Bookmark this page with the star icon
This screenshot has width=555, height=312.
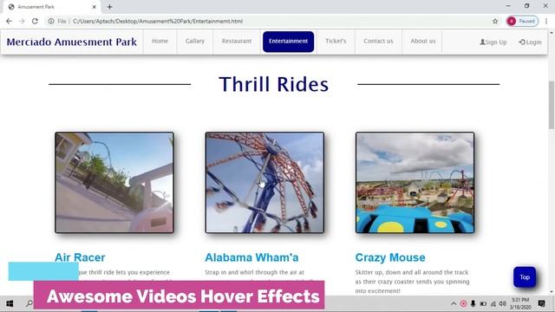tap(495, 21)
